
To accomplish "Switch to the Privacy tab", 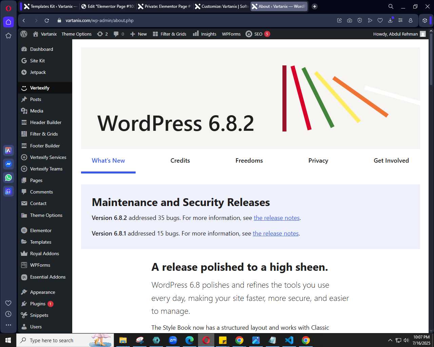I will 318,161.
